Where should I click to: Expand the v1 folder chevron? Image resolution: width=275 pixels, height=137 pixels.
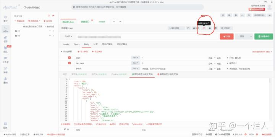(x=53, y=31)
